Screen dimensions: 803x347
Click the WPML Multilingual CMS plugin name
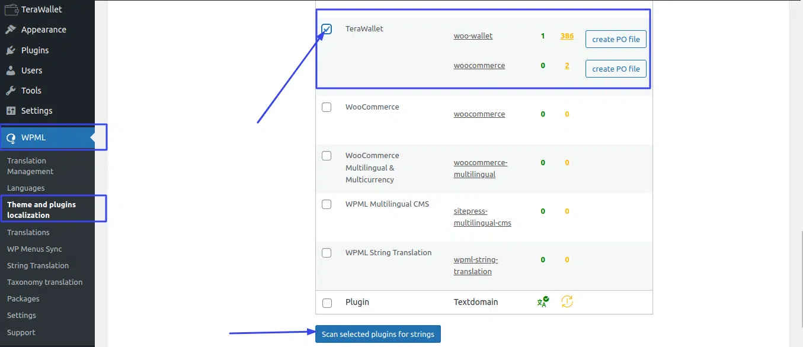387,204
